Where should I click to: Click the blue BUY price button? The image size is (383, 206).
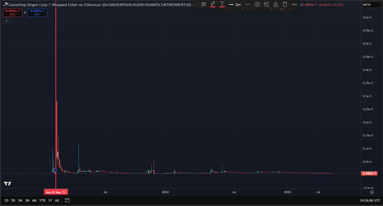(x=37, y=13)
